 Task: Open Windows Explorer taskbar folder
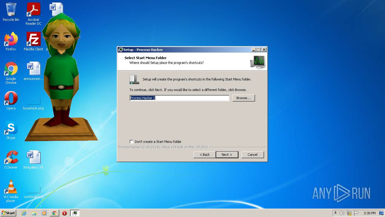(x=34, y=213)
